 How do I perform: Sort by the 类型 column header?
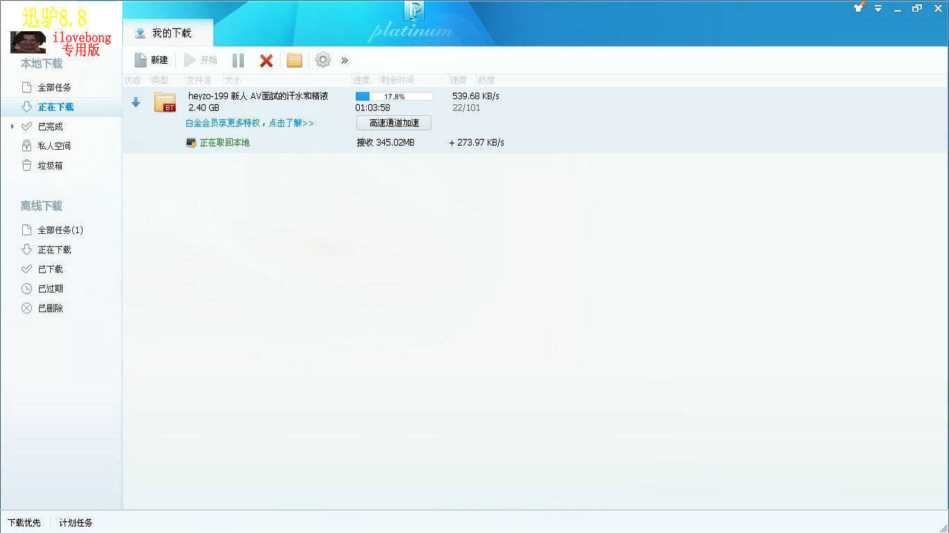tap(160, 81)
